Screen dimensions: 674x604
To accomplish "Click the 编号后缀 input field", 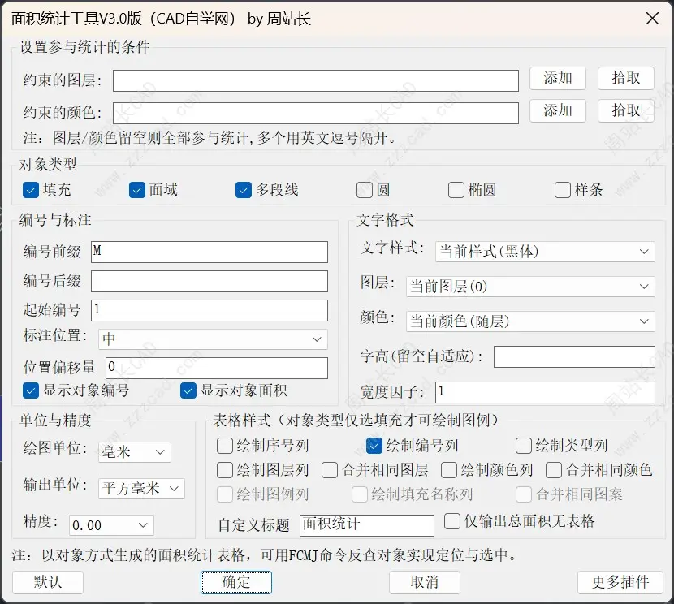I will pos(210,282).
